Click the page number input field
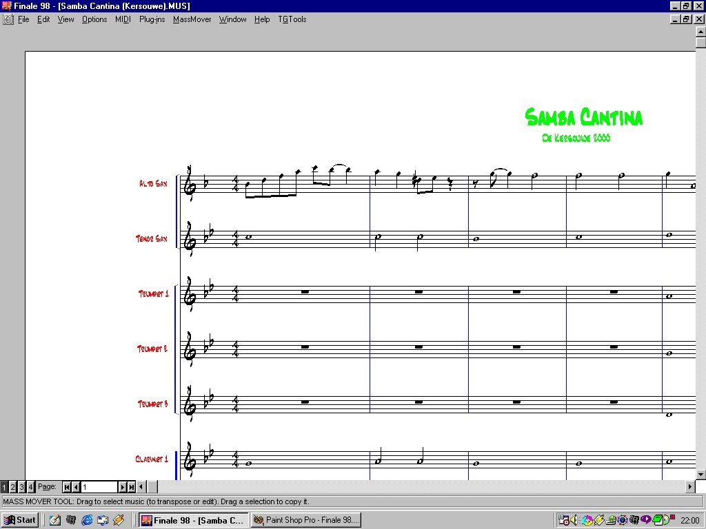The width and height of the screenshot is (706, 529). coord(99,487)
